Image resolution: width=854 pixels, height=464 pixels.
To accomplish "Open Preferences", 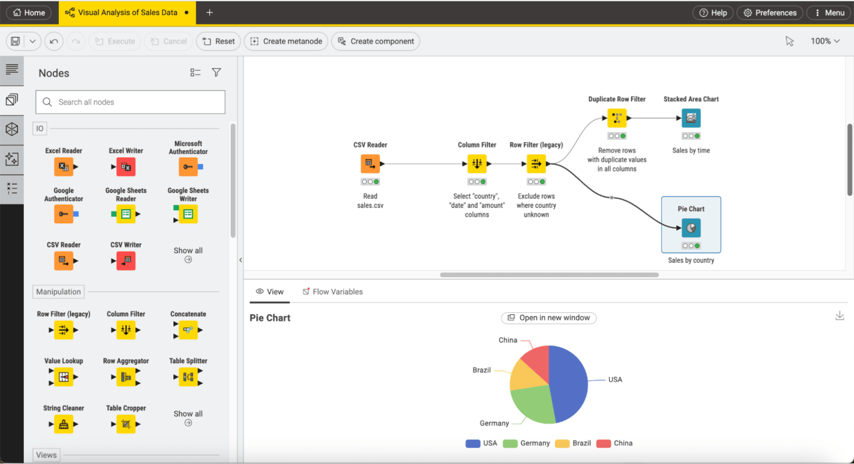I will point(770,12).
